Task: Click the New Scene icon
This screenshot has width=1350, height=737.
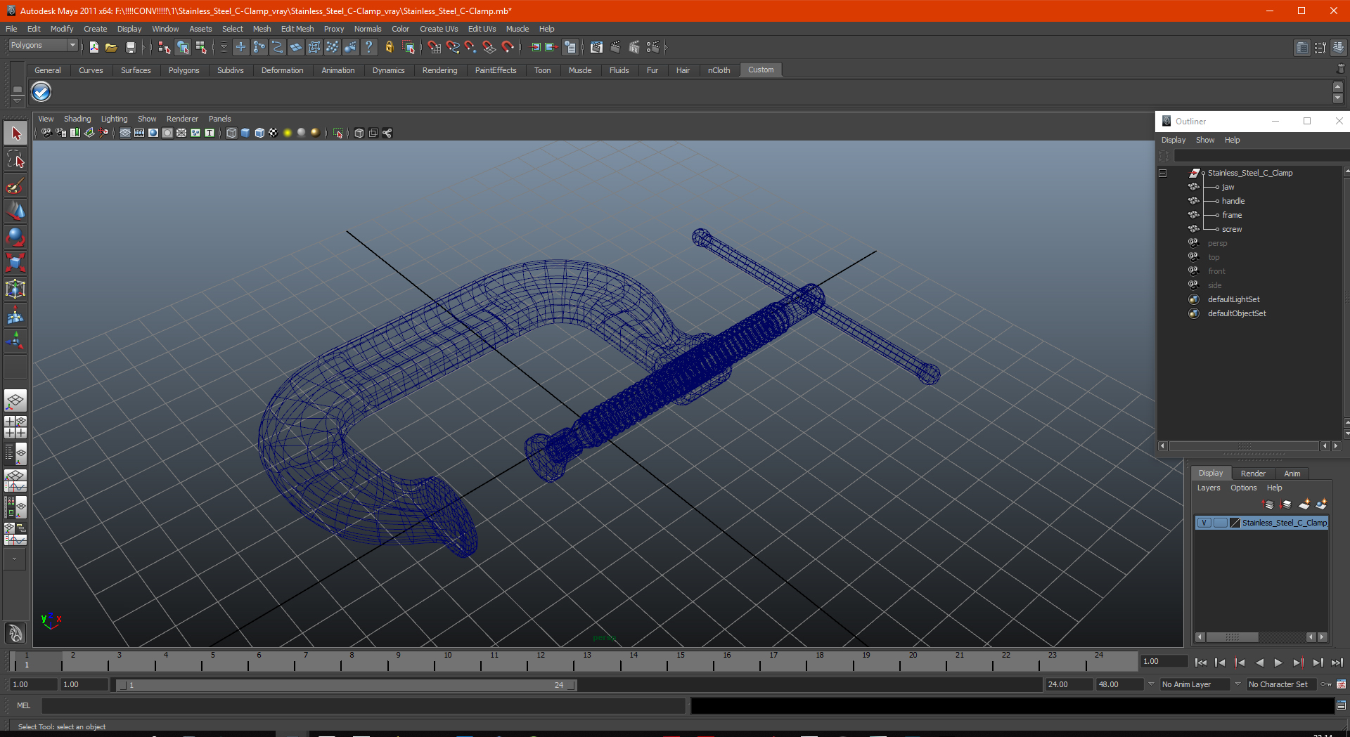Action: point(94,47)
